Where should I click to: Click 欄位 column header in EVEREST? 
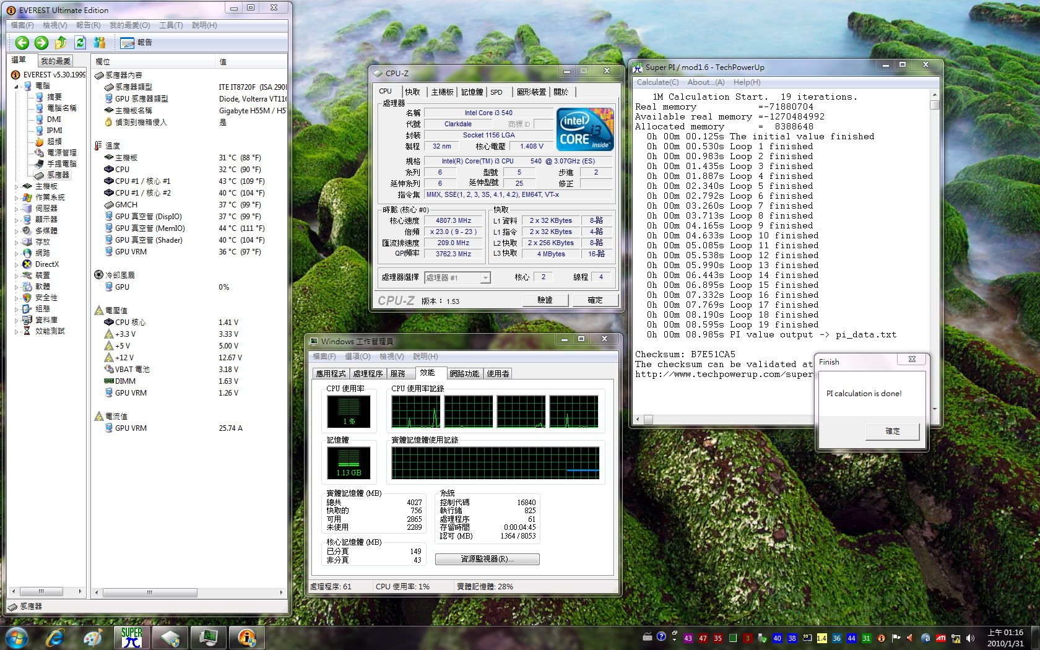(x=153, y=61)
